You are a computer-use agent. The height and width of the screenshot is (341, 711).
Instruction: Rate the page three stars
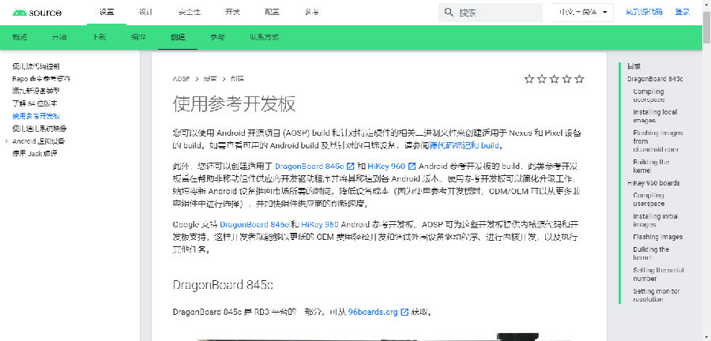pos(554,79)
